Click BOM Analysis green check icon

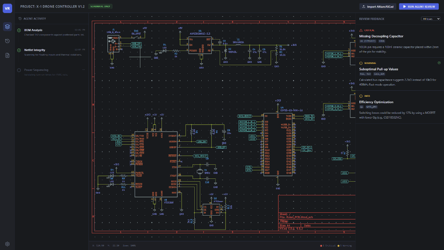(x=19, y=30)
